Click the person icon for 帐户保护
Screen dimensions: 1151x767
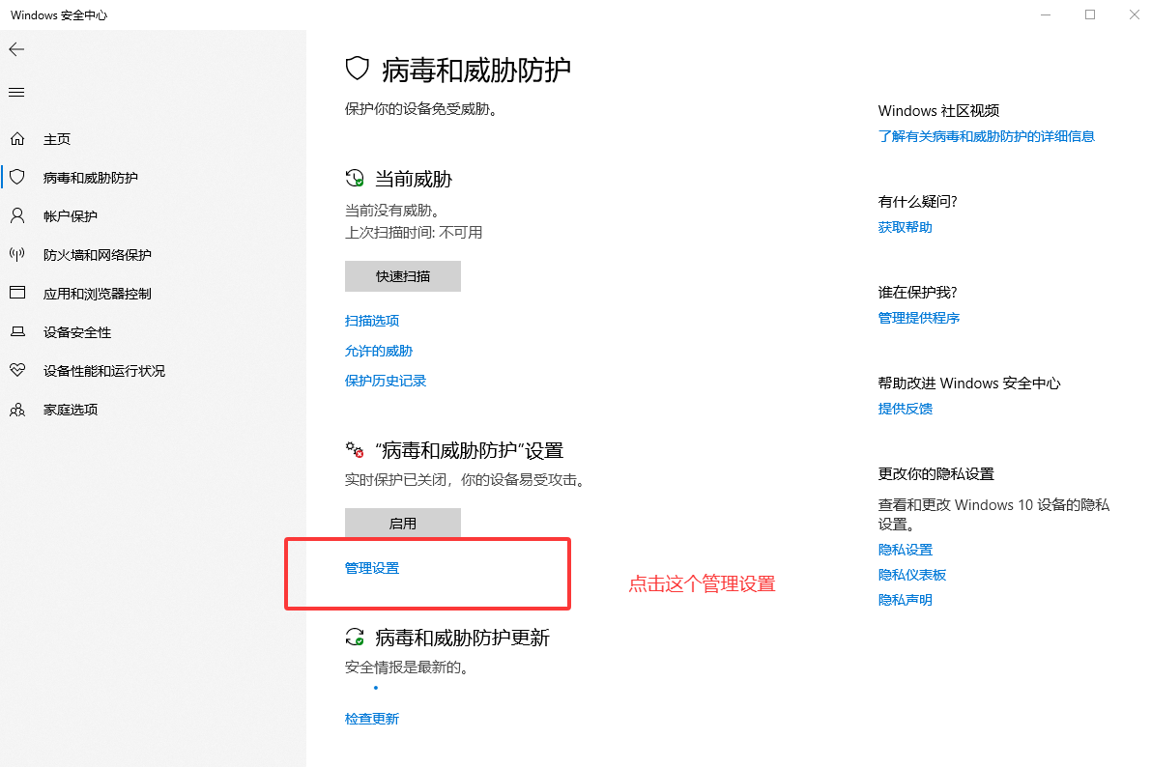point(17,215)
